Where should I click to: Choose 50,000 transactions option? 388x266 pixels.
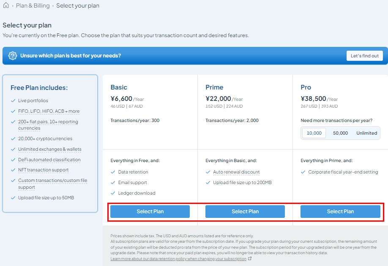(x=340, y=133)
